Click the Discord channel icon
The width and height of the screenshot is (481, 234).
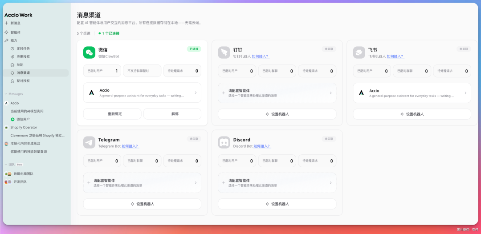pos(224,142)
